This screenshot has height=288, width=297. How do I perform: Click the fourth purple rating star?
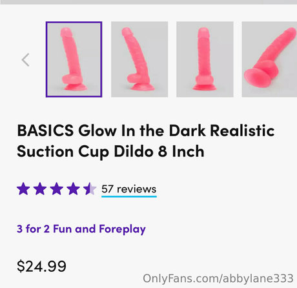(73, 189)
